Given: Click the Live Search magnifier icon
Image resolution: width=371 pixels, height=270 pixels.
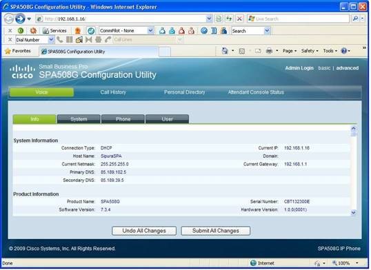Looking at the screenshot, I should click(355, 19).
